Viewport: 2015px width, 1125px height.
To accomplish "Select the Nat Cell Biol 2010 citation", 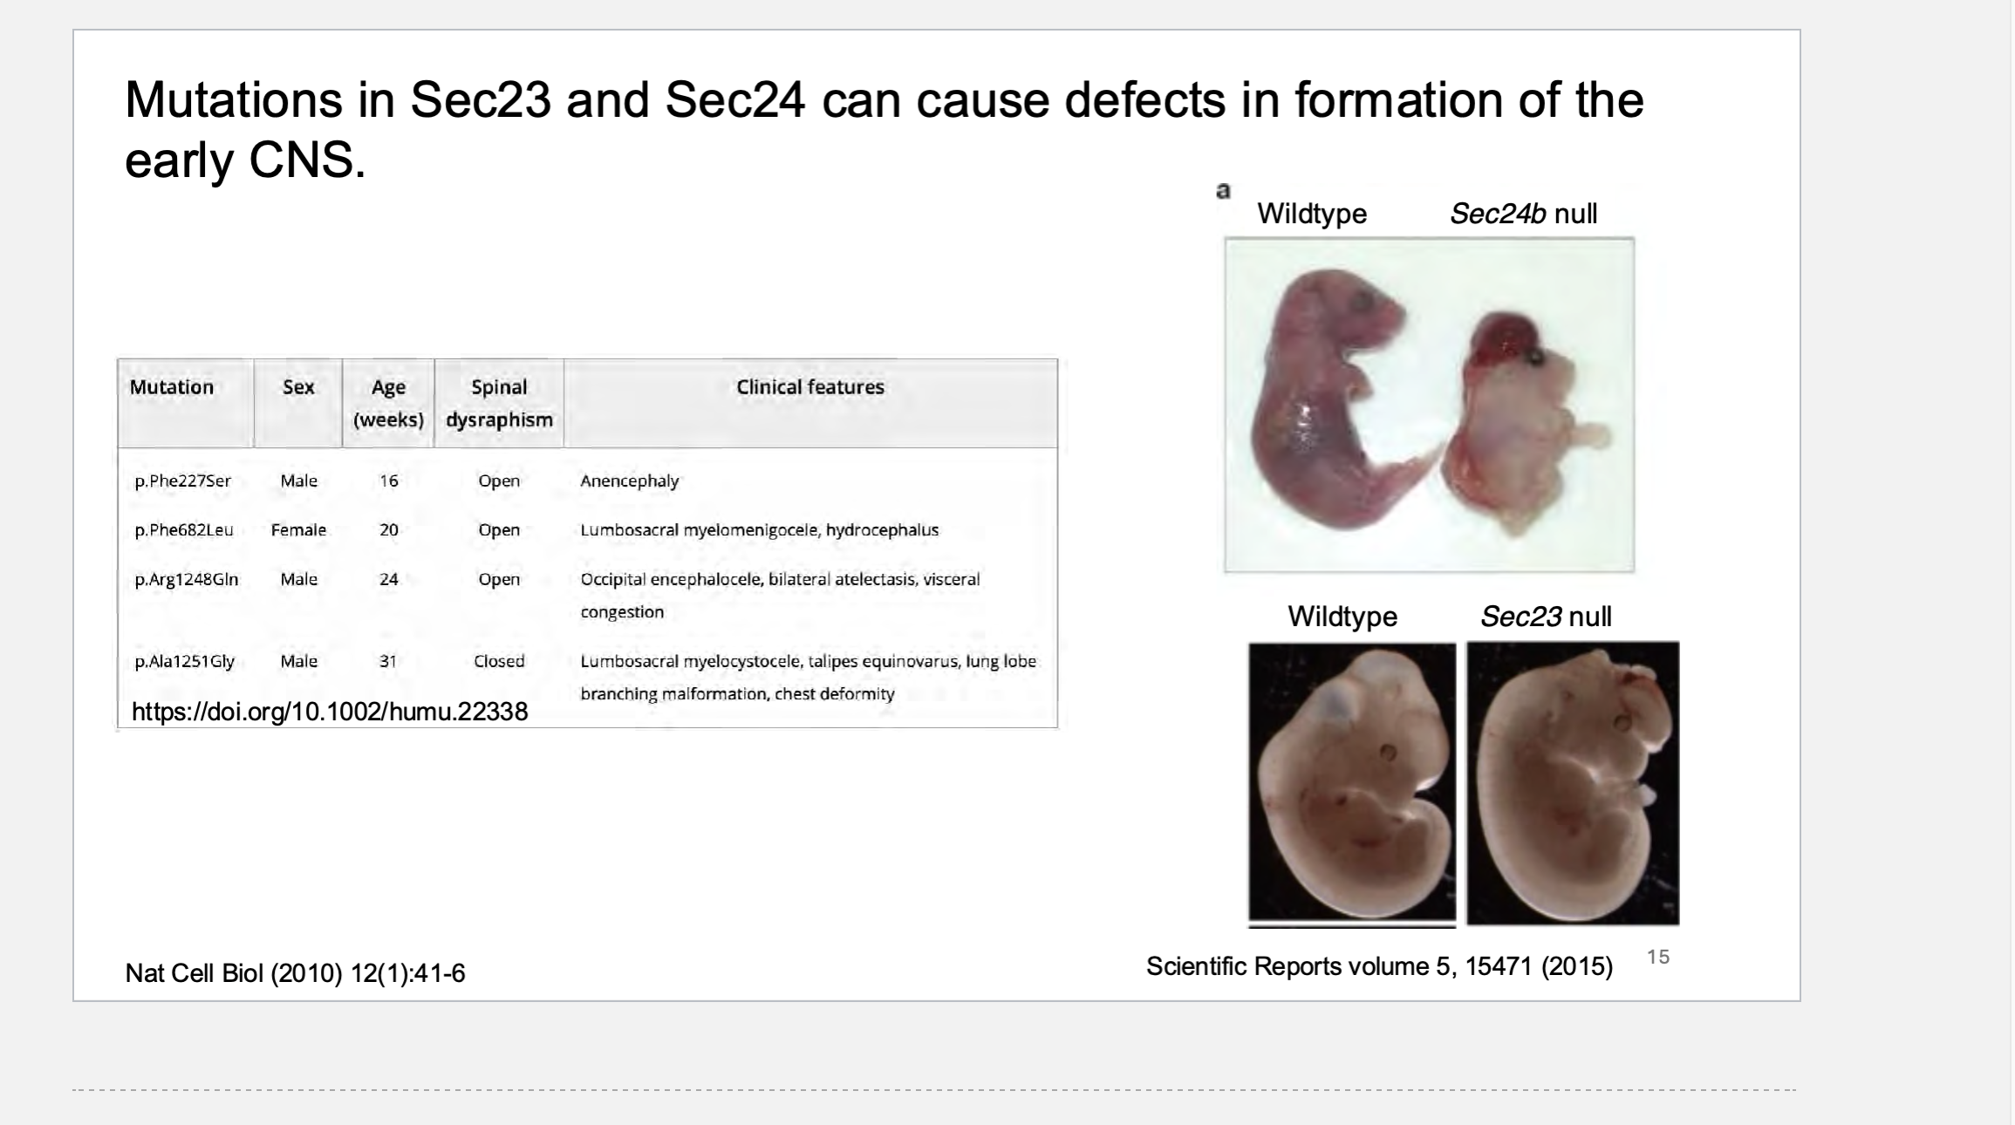I will pyautogui.click(x=295, y=973).
